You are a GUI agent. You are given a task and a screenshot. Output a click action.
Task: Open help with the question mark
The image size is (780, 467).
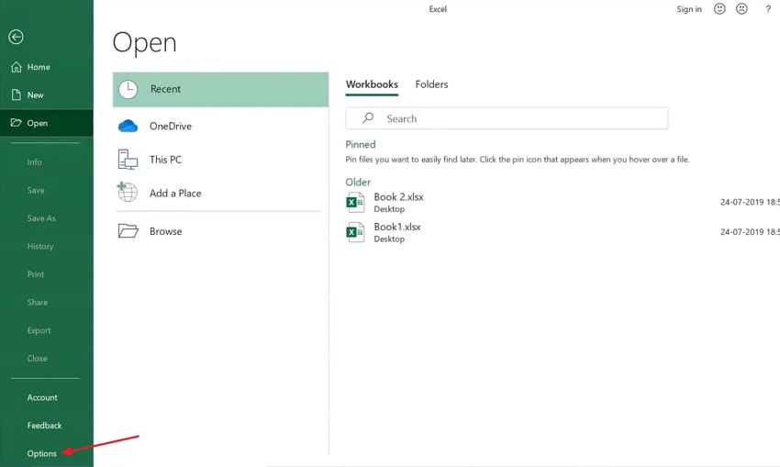coord(768,8)
